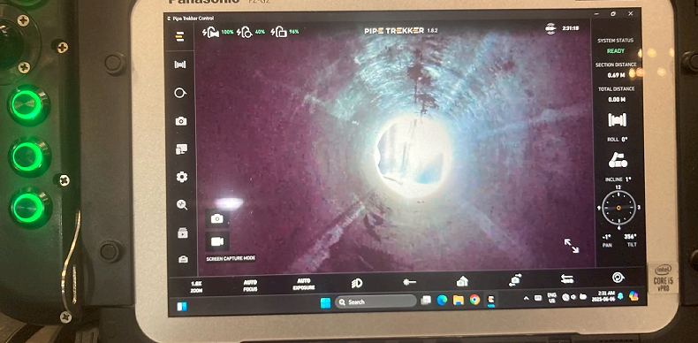Open the inspection search magnifier icon
This screenshot has height=343, width=698.
tap(182, 205)
